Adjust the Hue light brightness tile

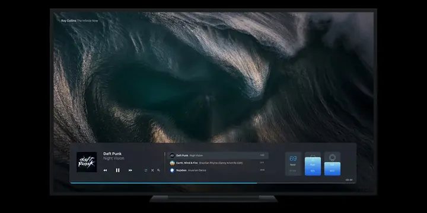click(x=313, y=163)
